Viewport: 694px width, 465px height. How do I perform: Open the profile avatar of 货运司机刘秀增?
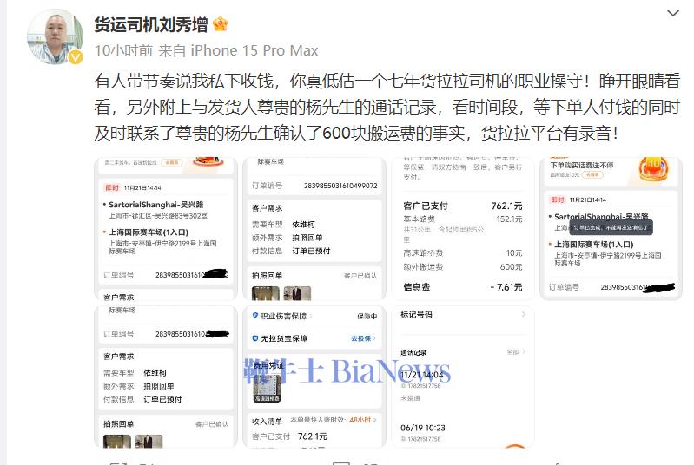click(x=55, y=37)
